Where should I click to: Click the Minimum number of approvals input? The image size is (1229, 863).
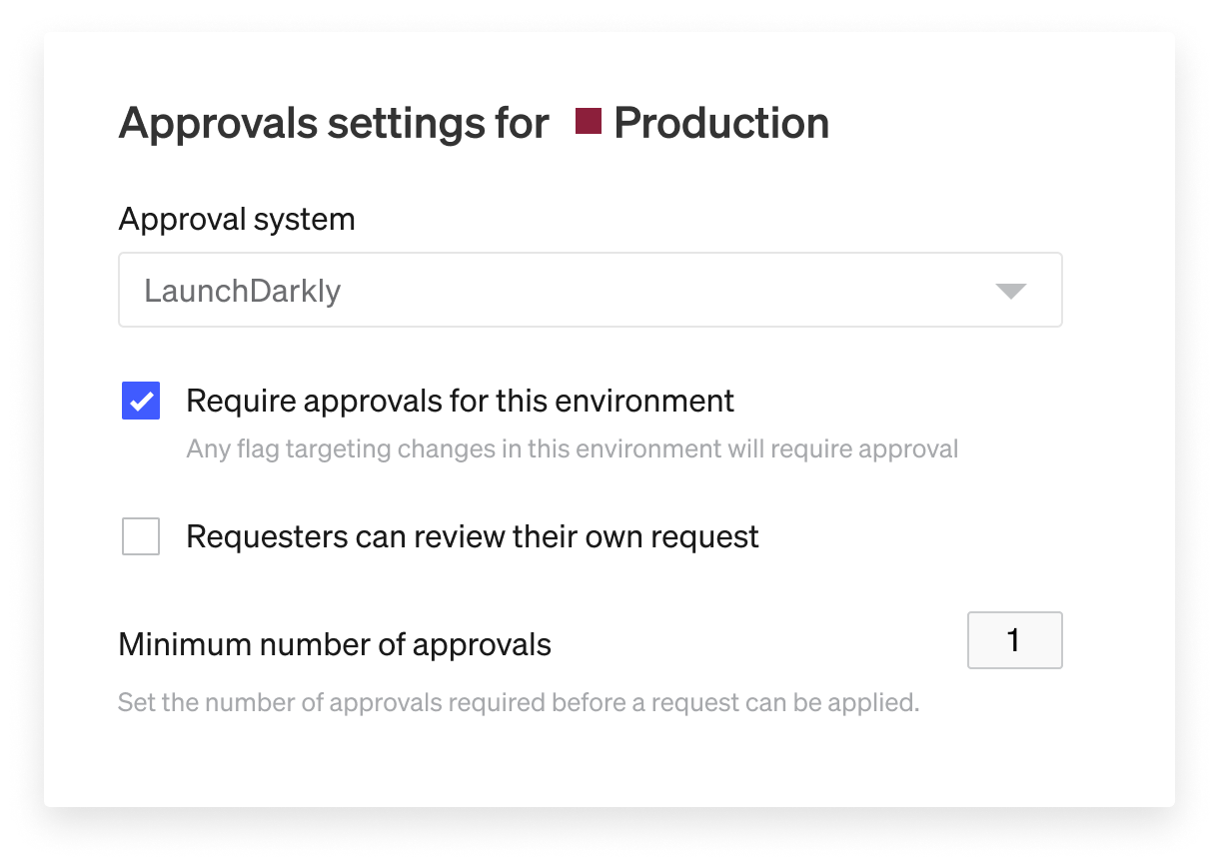coord(1014,640)
